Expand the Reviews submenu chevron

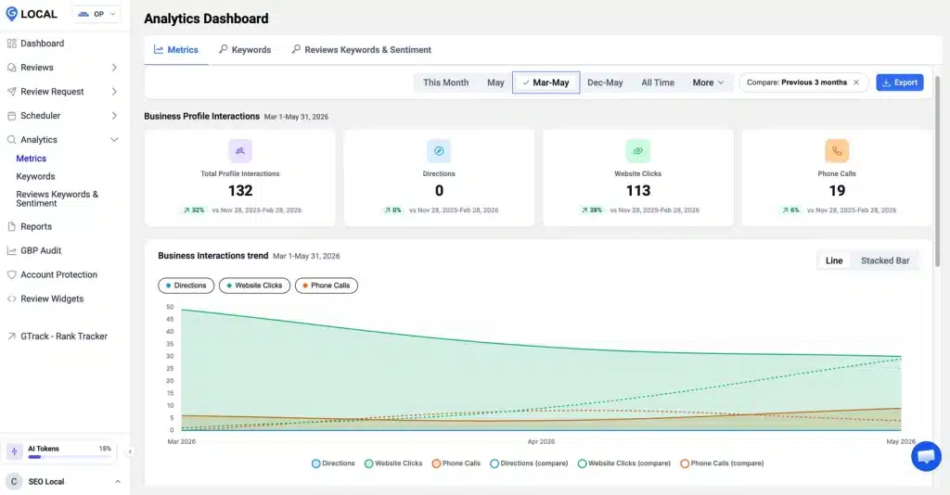pos(114,68)
